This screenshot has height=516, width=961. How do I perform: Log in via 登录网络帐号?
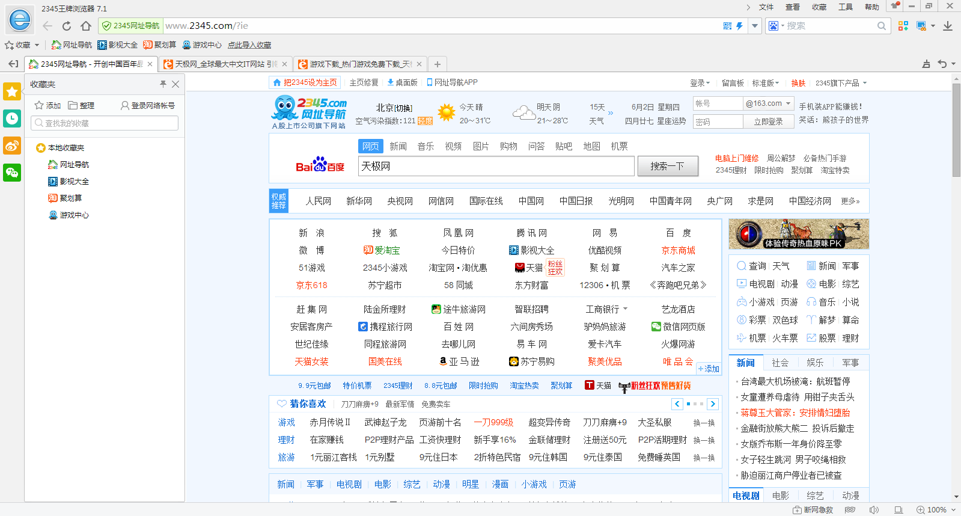(148, 105)
